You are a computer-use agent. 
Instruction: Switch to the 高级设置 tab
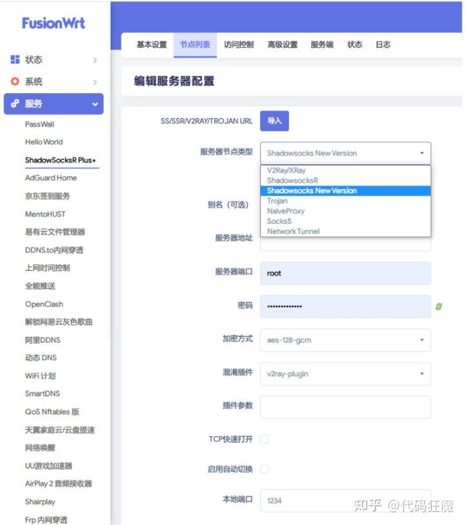(x=282, y=45)
